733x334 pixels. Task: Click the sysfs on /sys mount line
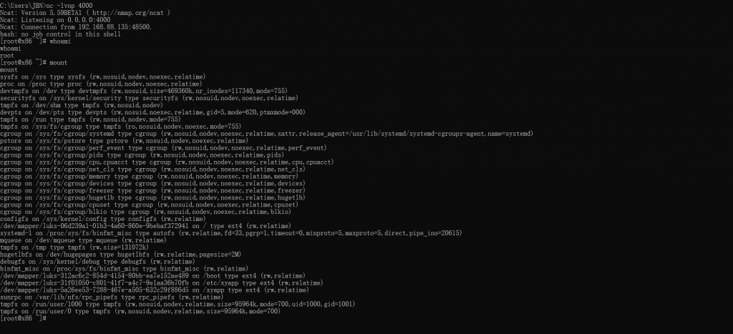point(103,77)
